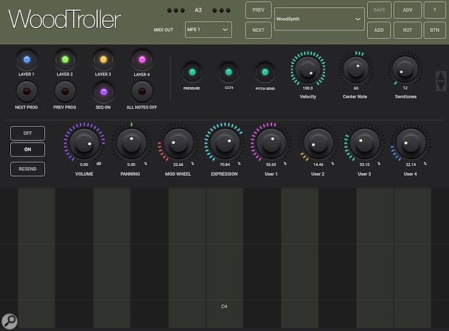The image size is (449, 331).
Task: Click the BTN button
Action: [x=435, y=30]
